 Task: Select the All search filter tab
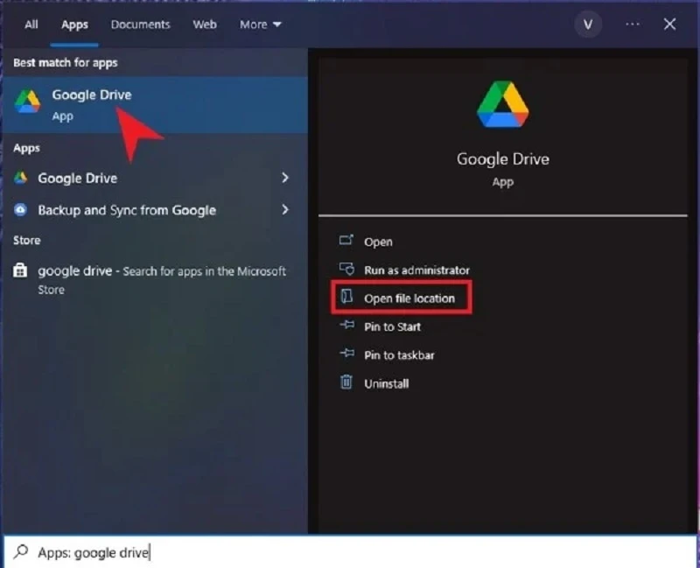click(x=31, y=25)
